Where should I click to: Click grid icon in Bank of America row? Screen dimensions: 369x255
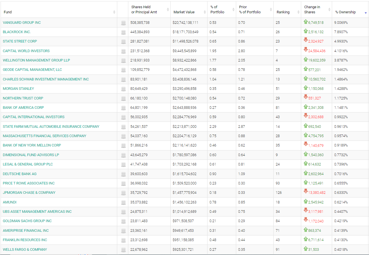[x=123, y=108]
